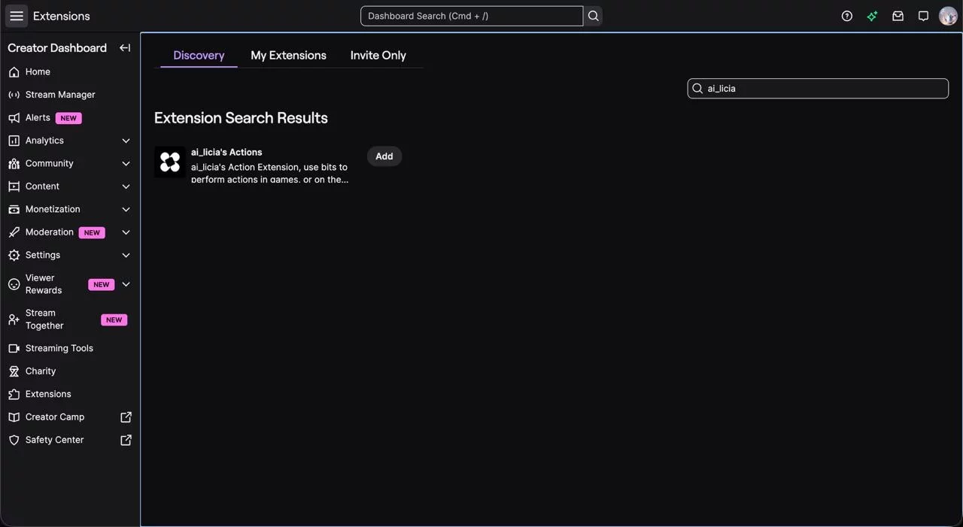
Task: Select Home in the sidebar
Action: click(38, 70)
